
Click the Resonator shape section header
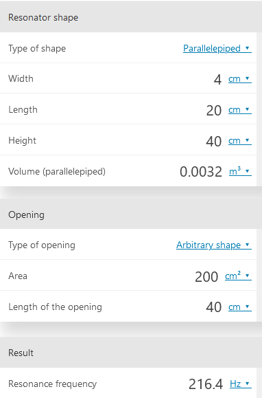click(x=131, y=17)
